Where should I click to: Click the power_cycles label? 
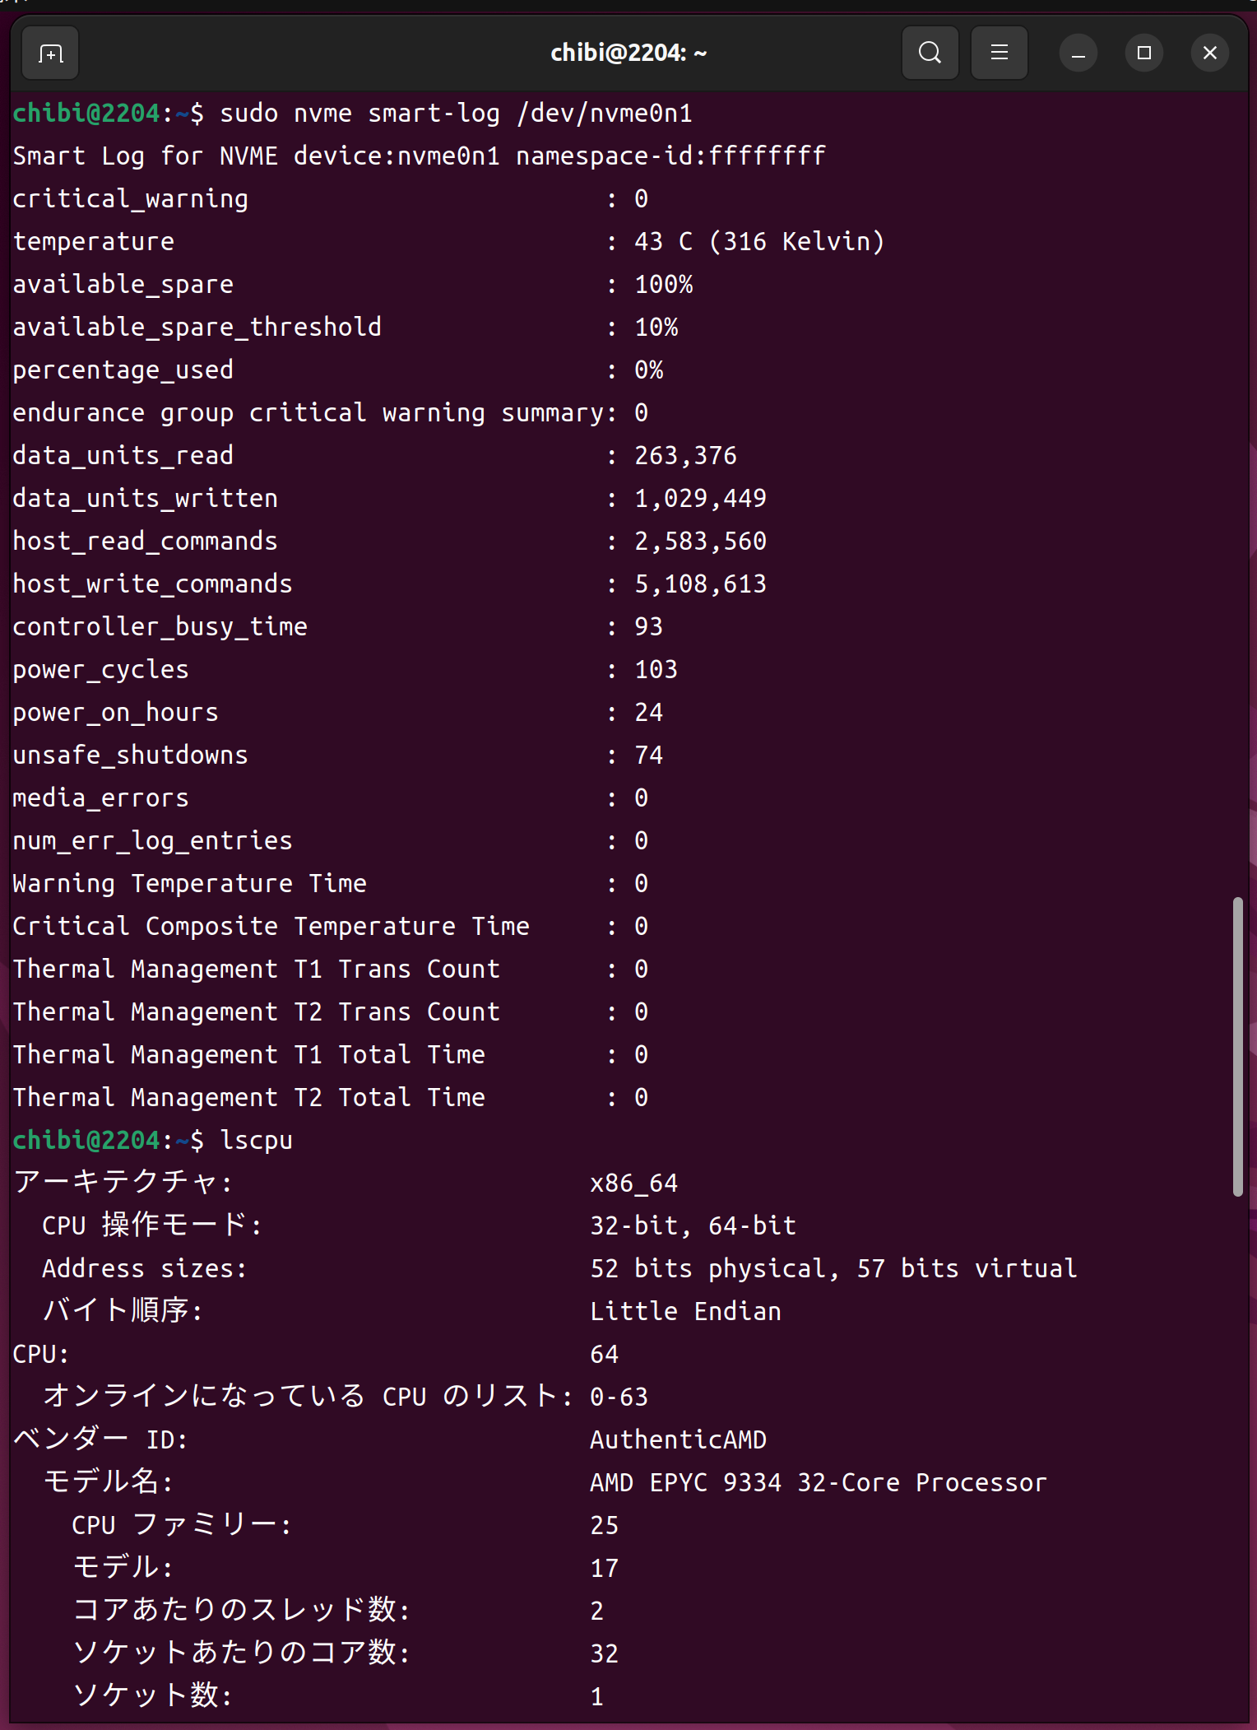[100, 670]
